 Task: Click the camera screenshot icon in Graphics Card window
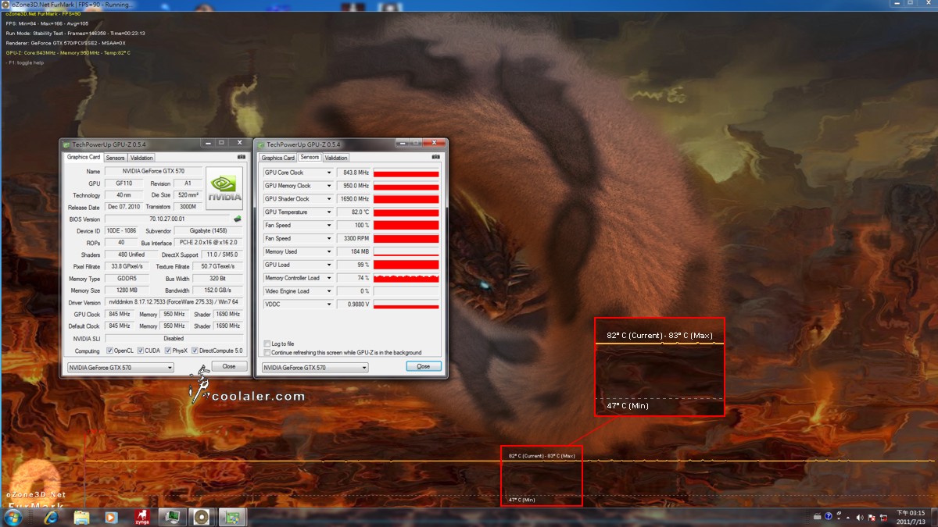pos(240,157)
